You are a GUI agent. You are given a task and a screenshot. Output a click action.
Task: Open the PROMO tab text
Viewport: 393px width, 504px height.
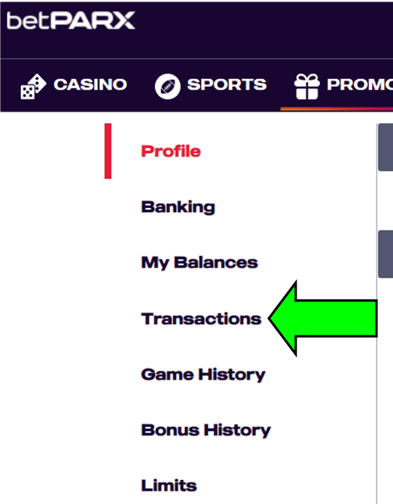pos(360,84)
